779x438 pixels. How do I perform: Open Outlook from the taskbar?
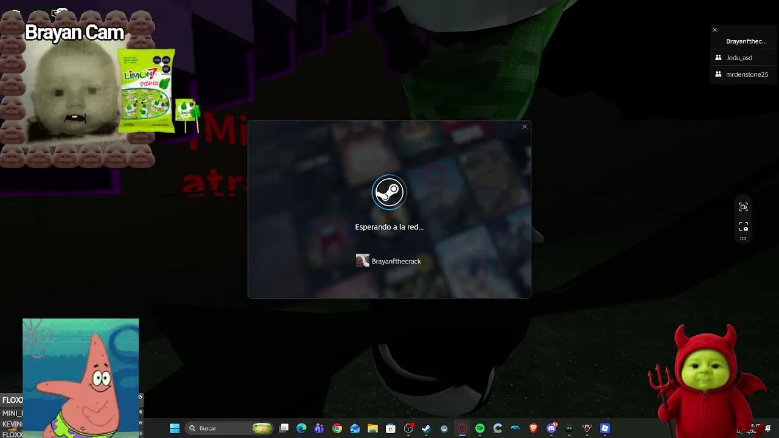355,428
